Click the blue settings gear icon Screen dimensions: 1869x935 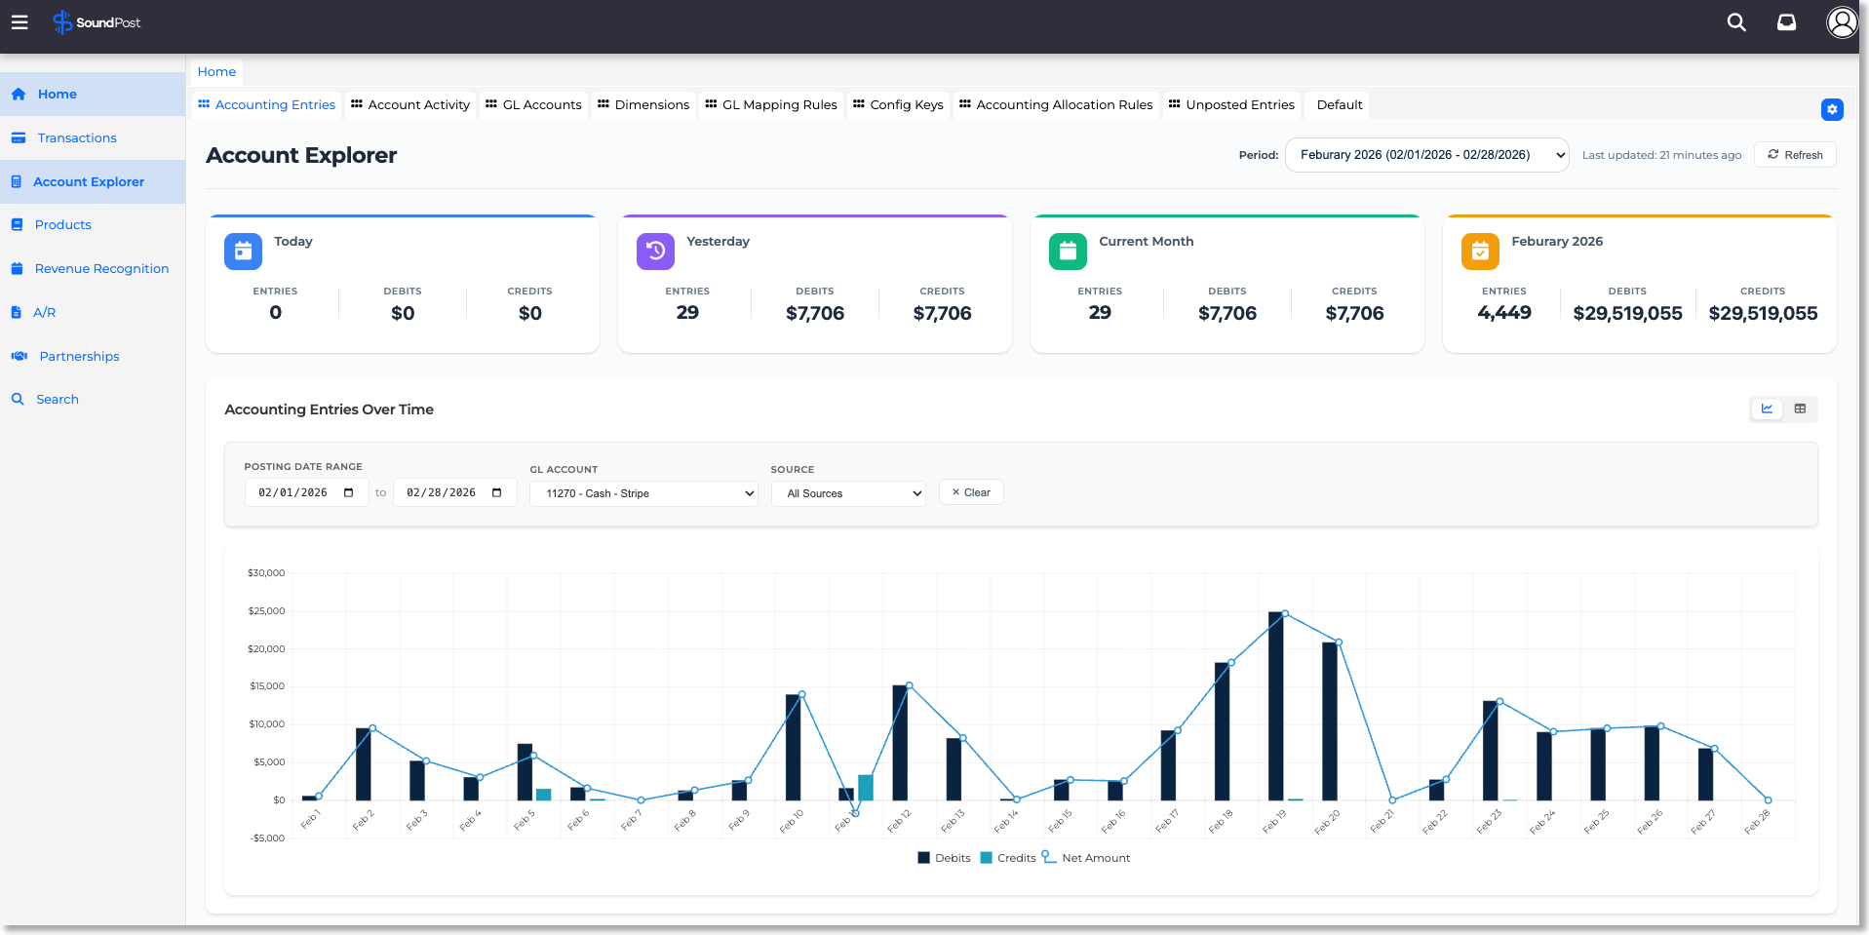(1832, 110)
